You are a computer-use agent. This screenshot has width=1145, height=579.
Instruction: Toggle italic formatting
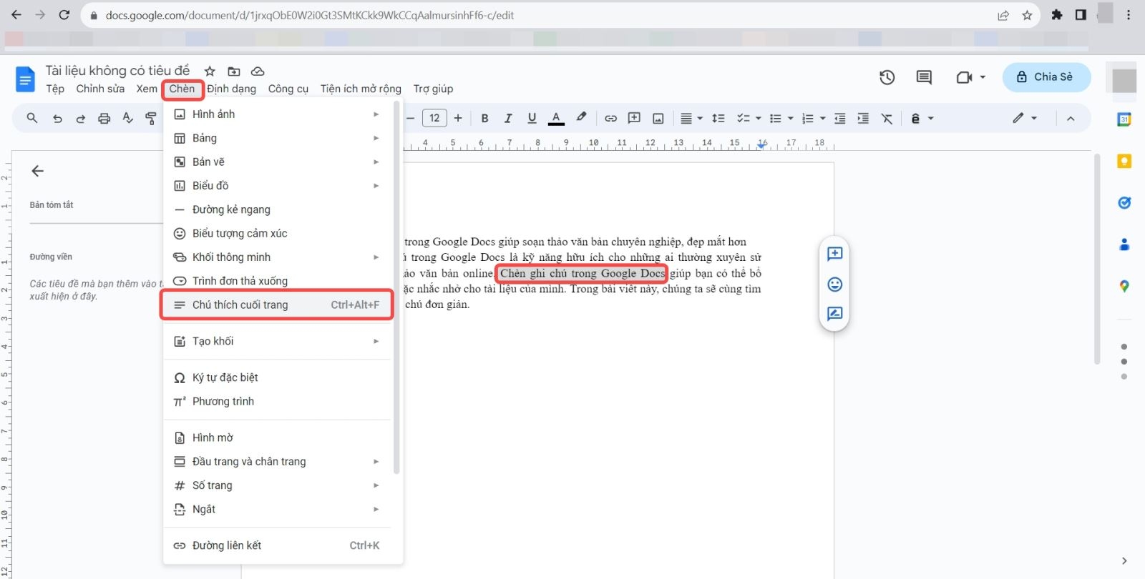[508, 119]
